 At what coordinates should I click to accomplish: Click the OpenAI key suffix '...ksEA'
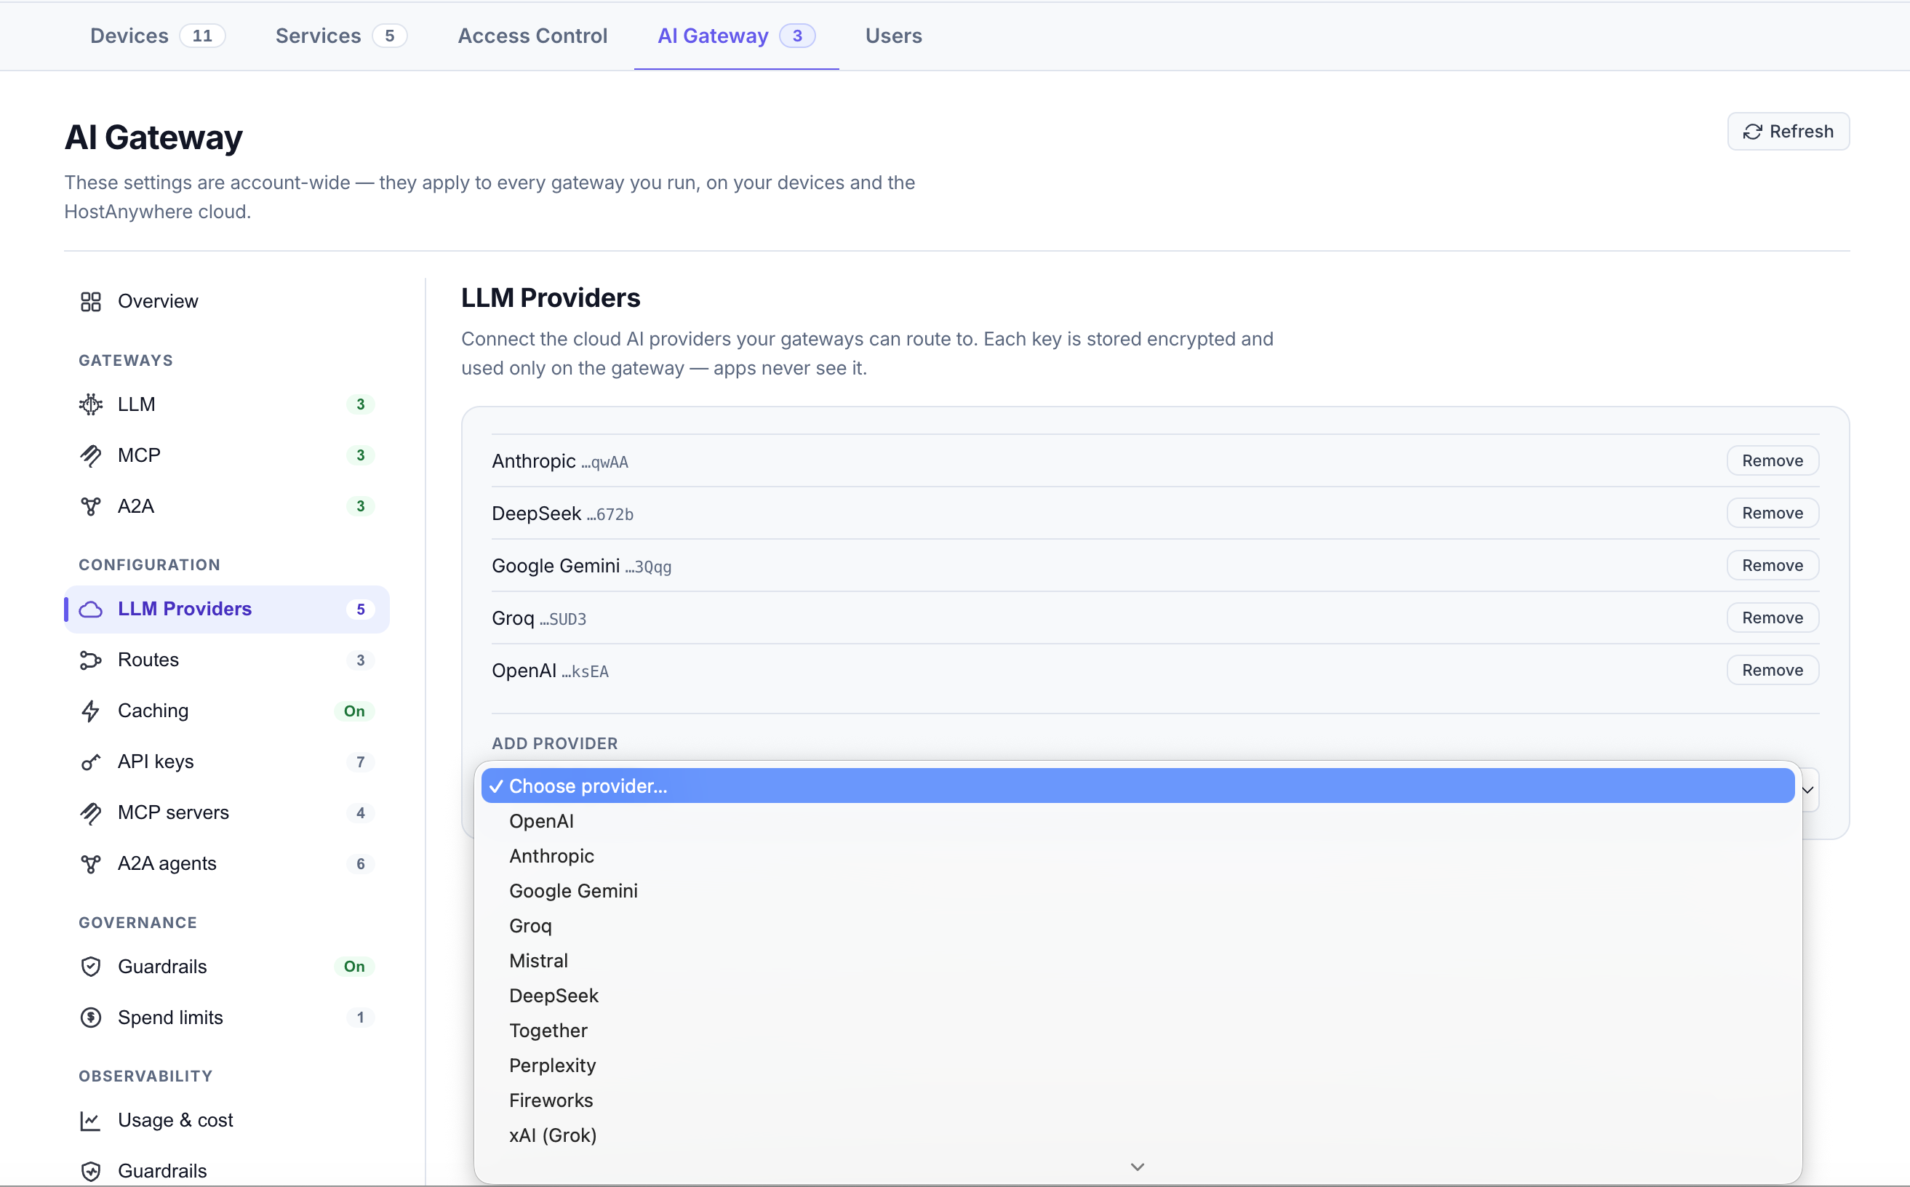click(585, 672)
